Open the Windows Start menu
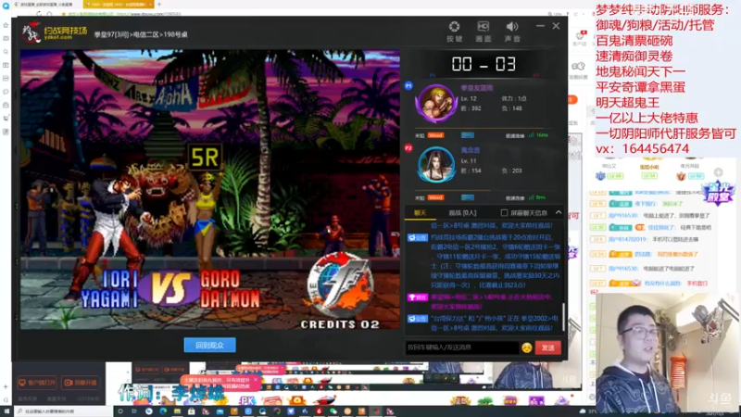The width and height of the screenshot is (741, 417). coord(6,411)
